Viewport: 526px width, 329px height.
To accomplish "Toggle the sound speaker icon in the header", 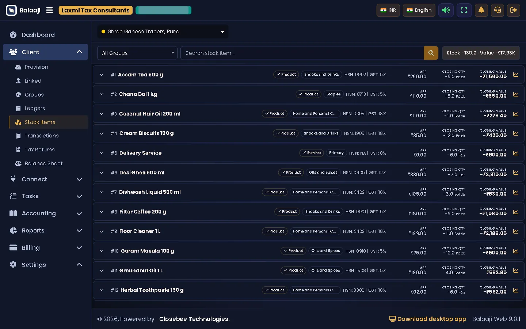I will click(446, 10).
